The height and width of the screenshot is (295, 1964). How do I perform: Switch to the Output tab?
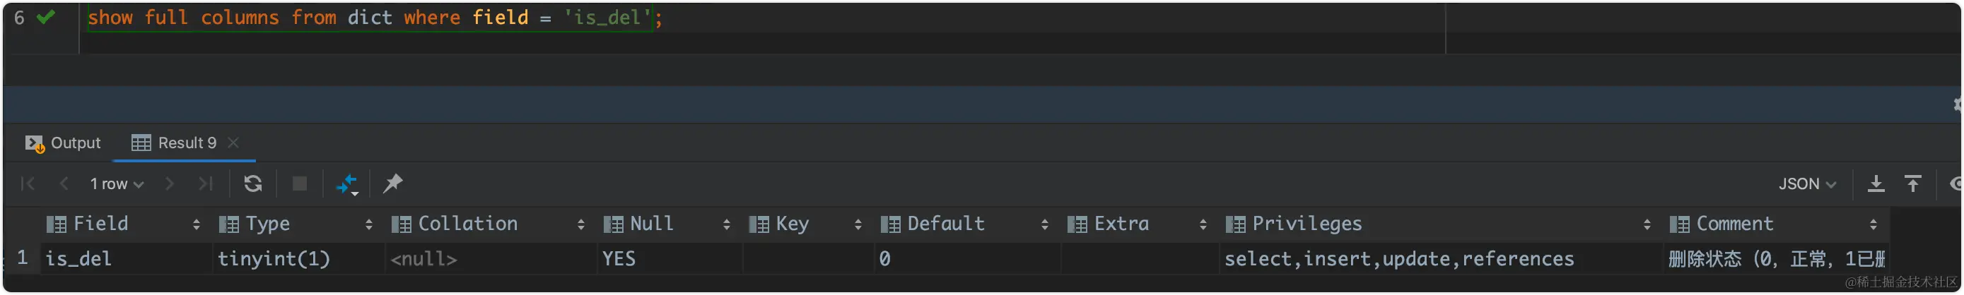click(x=64, y=143)
